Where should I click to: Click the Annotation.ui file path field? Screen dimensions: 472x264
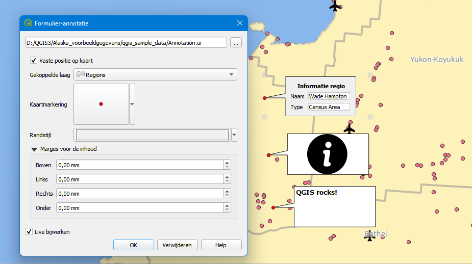click(x=126, y=43)
